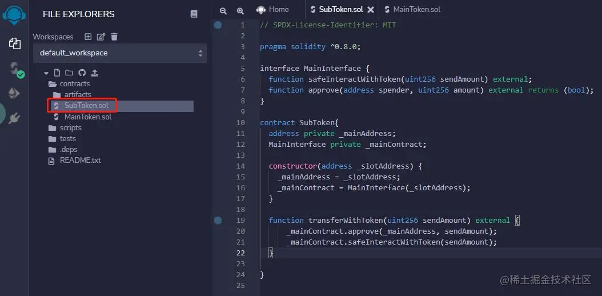Click the upload local file icon
This screenshot has height=296, width=602.
94,73
